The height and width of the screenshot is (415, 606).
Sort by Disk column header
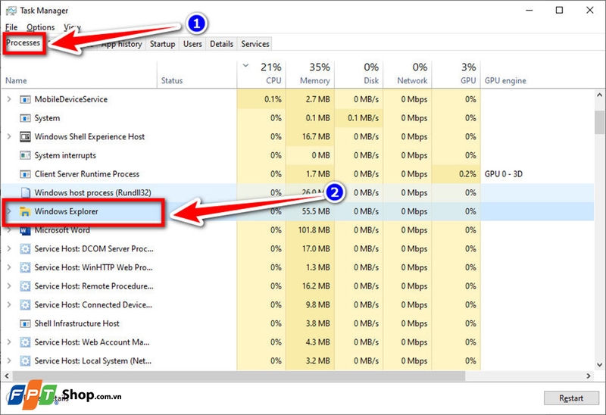pyautogui.click(x=359, y=74)
